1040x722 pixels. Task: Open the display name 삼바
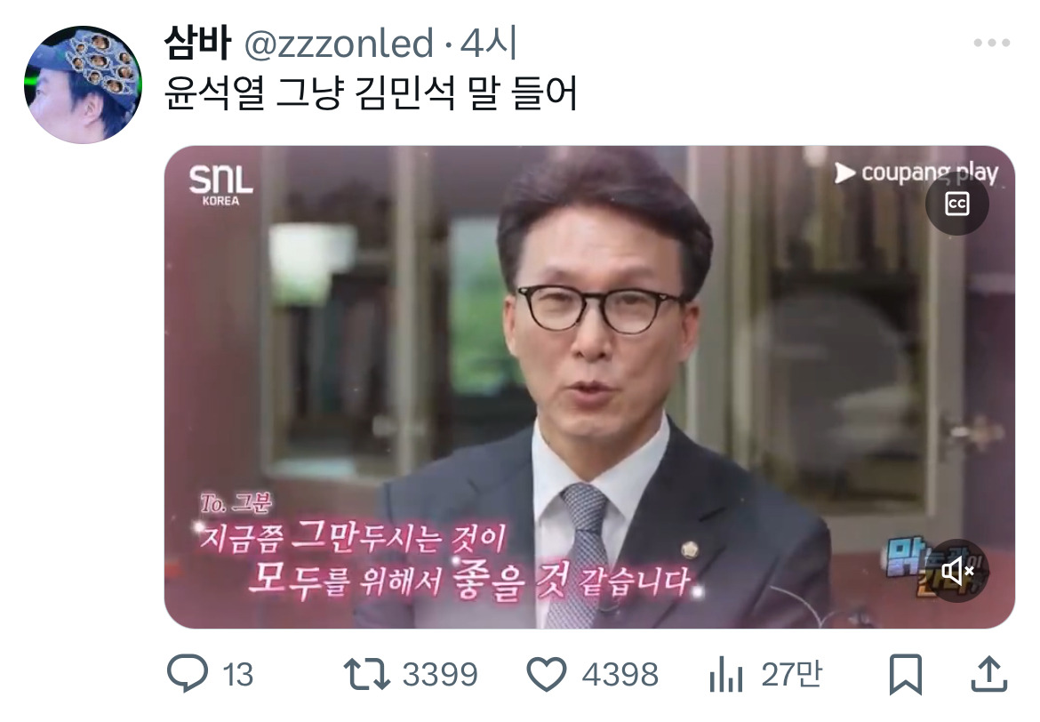pyautogui.click(x=197, y=44)
